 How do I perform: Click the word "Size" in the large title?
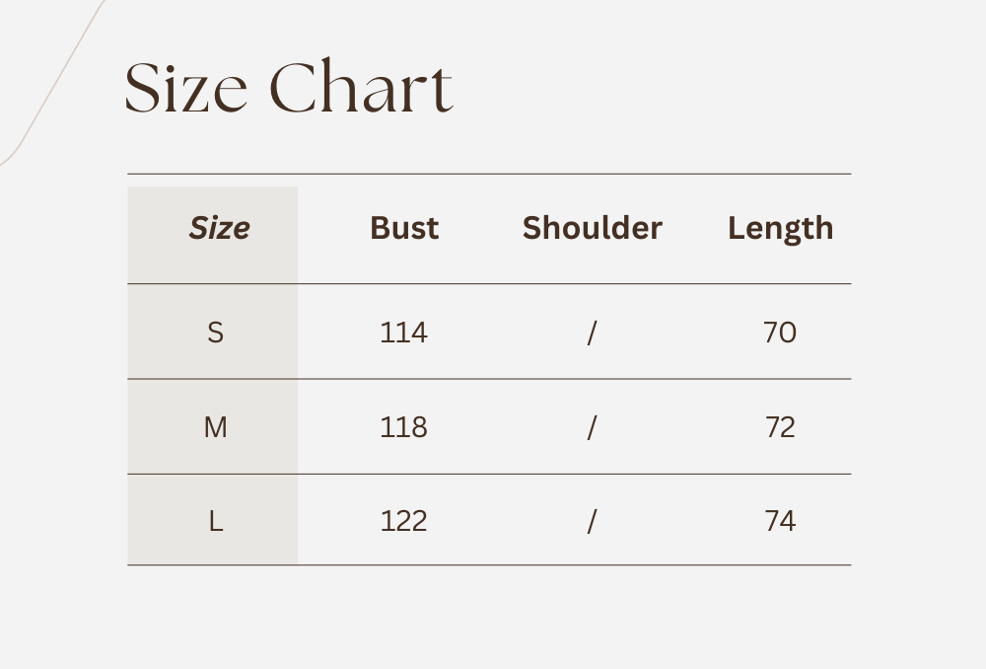coord(186,89)
